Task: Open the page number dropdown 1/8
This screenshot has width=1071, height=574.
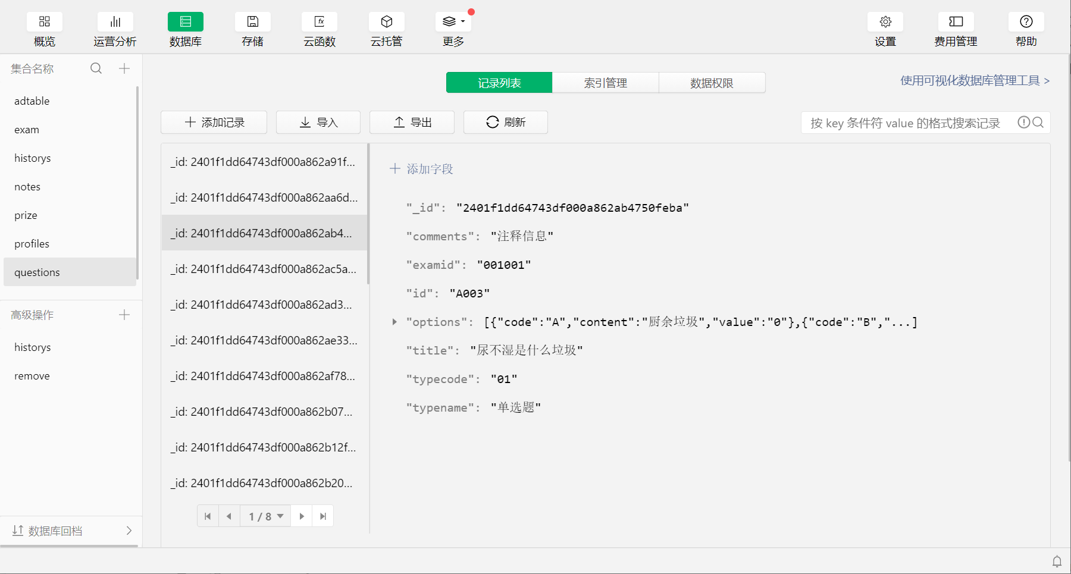Action: click(265, 516)
